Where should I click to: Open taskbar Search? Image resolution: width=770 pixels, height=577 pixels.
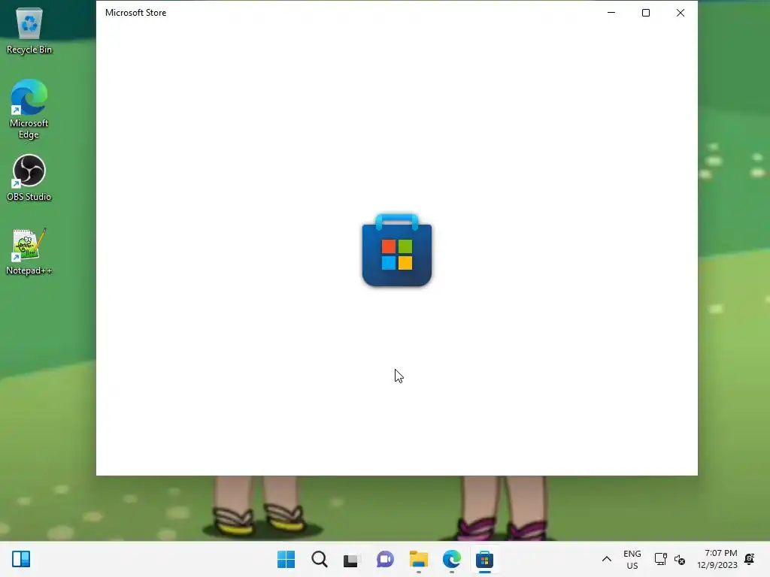319,559
